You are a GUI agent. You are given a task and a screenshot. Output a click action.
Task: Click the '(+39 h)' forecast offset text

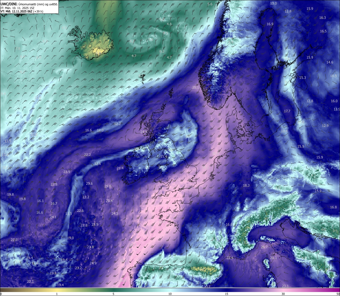38,11
